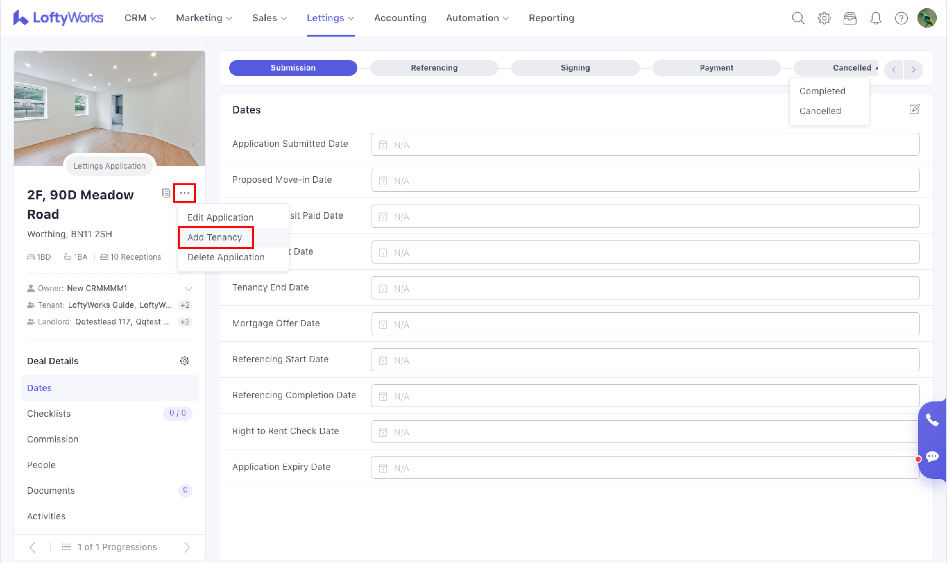Click the Proposed Move-in Date field
Viewport: 947px width, 563px height.
pyautogui.click(x=644, y=180)
